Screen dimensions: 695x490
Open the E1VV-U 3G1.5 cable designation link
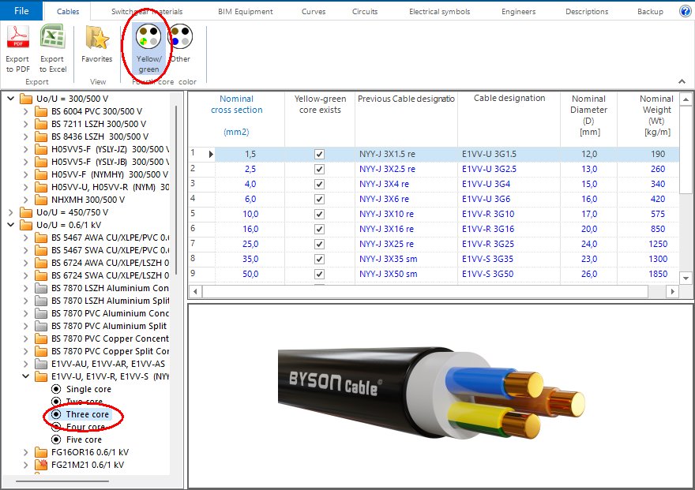point(488,153)
